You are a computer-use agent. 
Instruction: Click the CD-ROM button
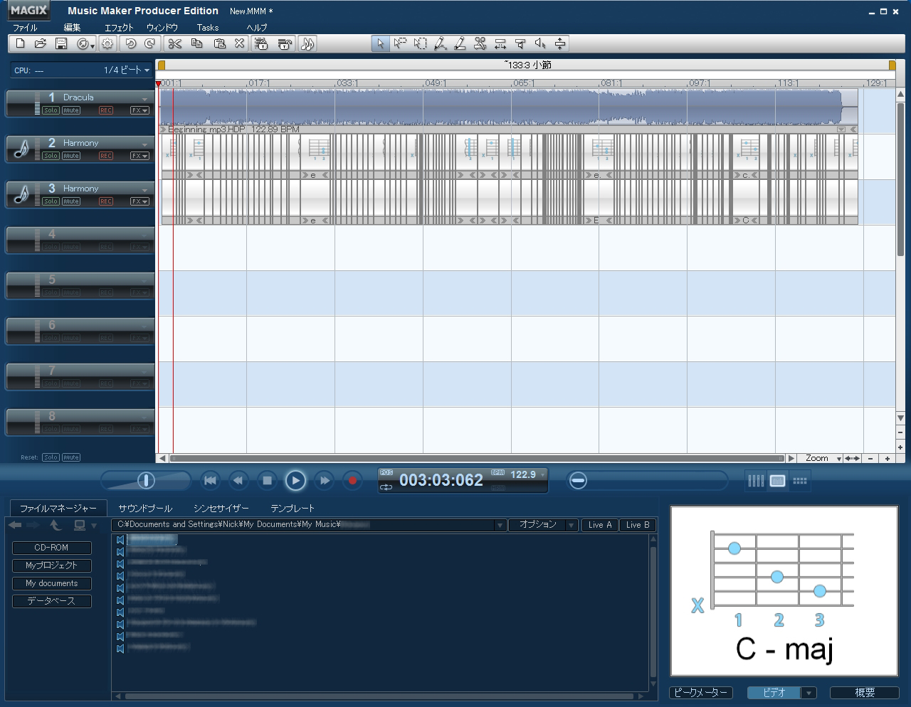52,548
